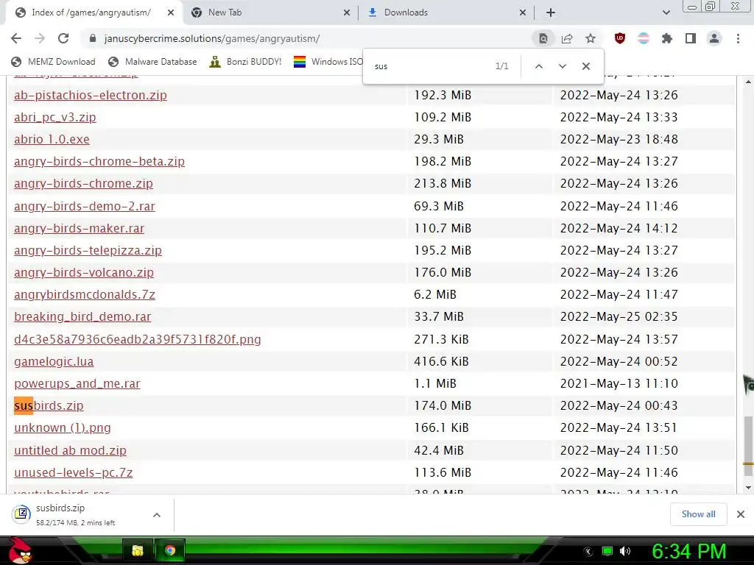
Task: Go back to the previous page
Action: point(16,38)
